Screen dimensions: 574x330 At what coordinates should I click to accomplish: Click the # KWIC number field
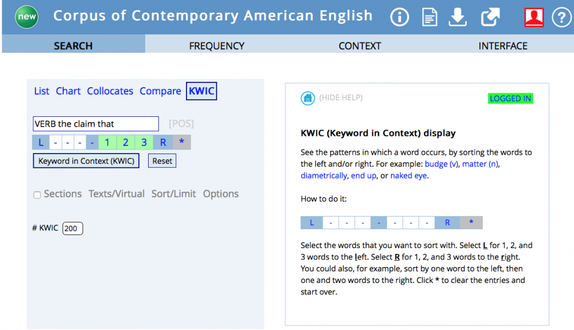tap(72, 229)
